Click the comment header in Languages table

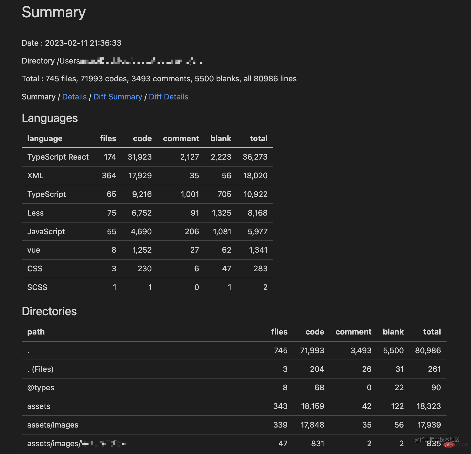point(181,139)
